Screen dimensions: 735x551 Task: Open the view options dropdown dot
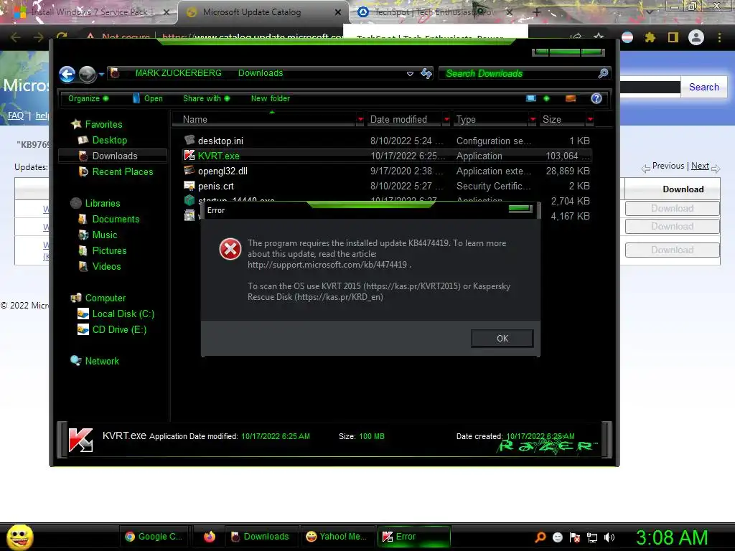click(x=546, y=98)
